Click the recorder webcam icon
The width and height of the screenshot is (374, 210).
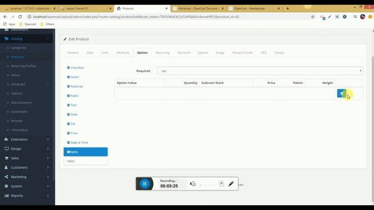pos(221,184)
